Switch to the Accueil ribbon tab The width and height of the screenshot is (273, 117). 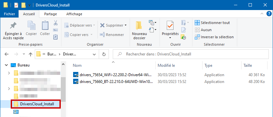pyautogui.click(x=29, y=14)
